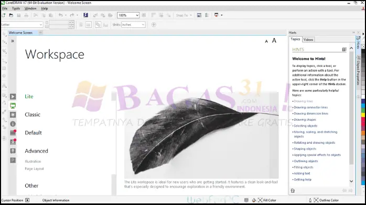Open the Tools menu

click(16, 8)
